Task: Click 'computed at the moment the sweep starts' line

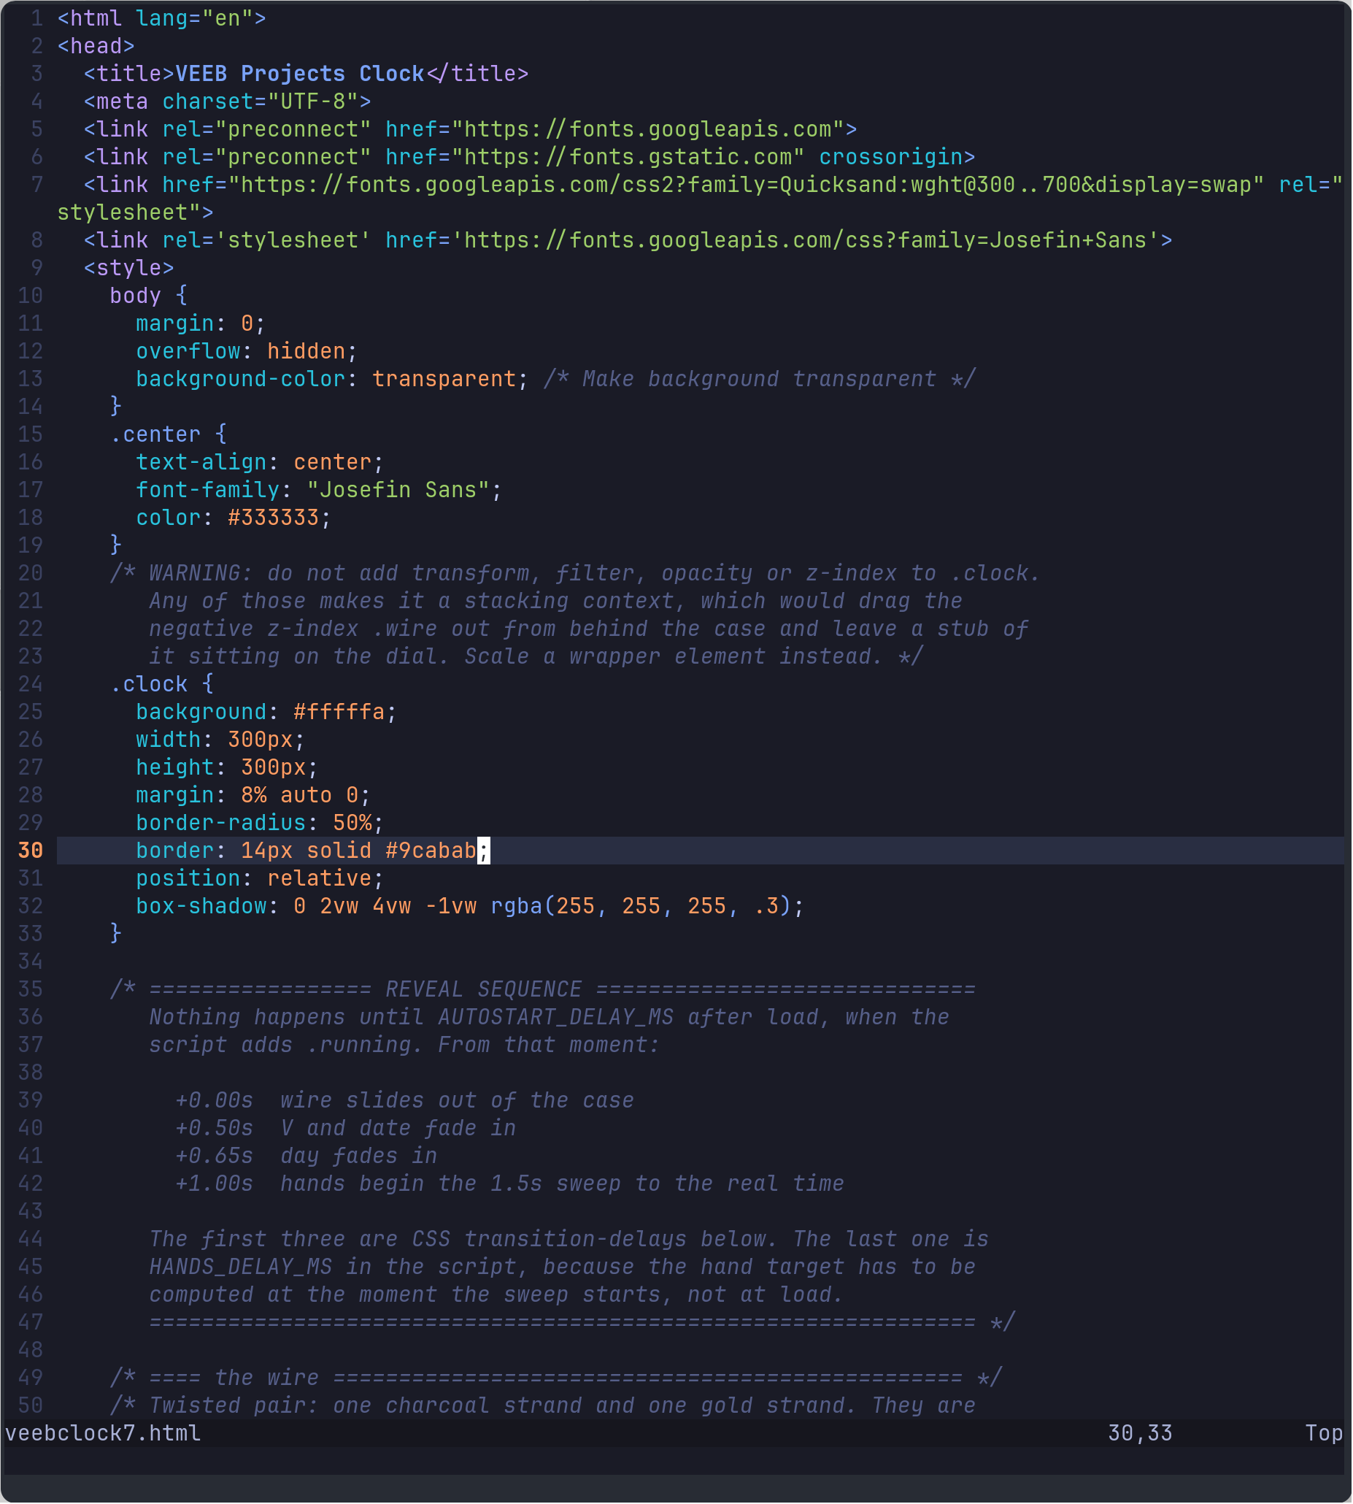Action: (496, 1296)
